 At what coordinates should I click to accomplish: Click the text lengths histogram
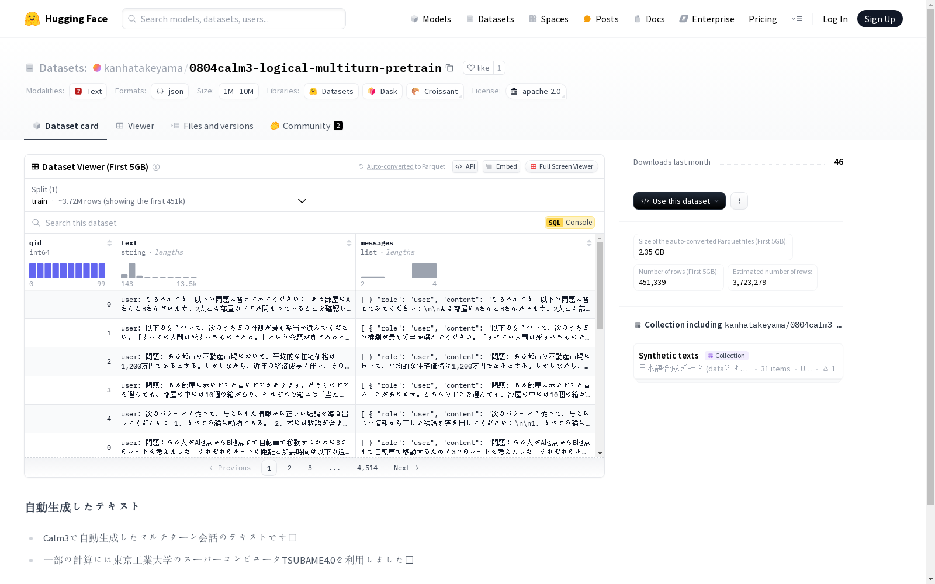pyautogui.click(x=159, y=270)
